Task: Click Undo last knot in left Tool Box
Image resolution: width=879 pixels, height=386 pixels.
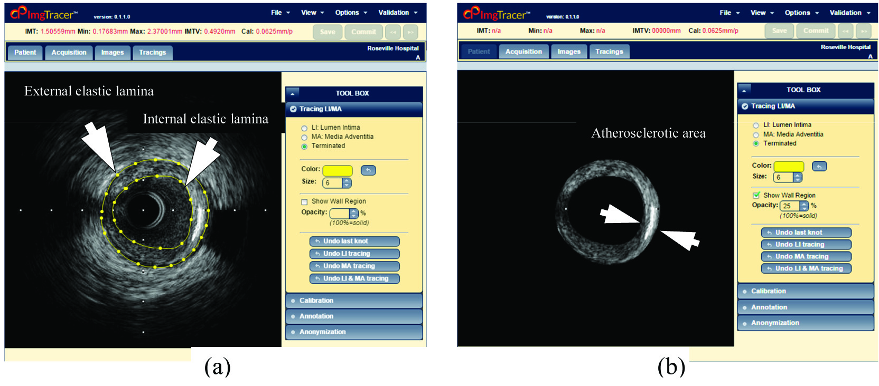Action: pyautogui.click(x=354, y=242)
